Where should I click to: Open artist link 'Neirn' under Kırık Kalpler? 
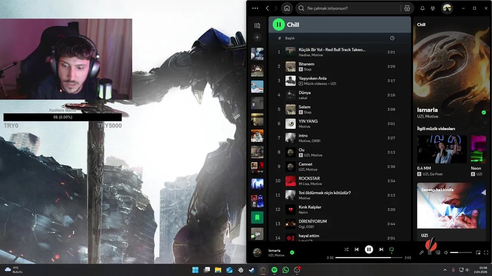pyautogui.click(x=303, y=213)
